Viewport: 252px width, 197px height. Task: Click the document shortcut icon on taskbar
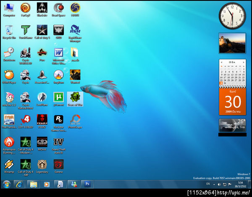60,184
